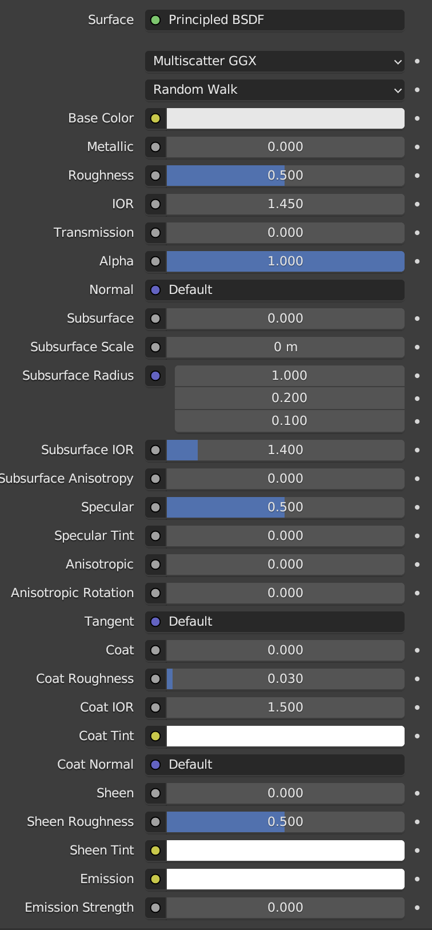Click the Transmission socket icon
The image size is (432, 930).
(155, 233)
